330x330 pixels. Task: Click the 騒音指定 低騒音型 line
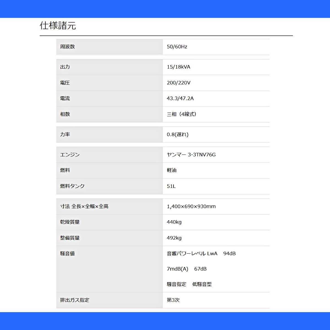click(189, 284)
